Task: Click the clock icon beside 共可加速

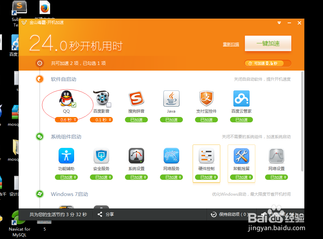Action: [40, 63]
